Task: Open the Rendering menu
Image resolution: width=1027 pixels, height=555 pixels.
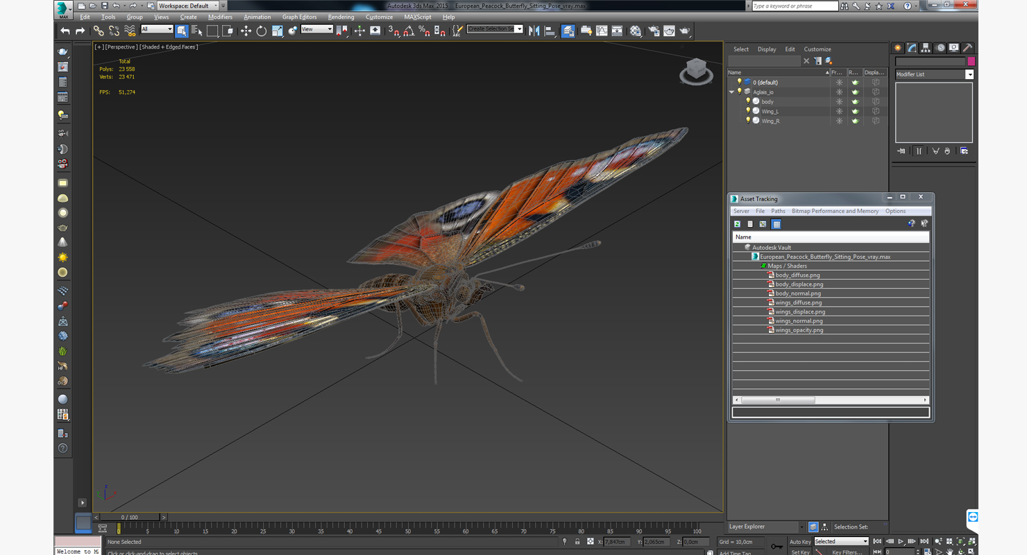Action: (341, 17)
